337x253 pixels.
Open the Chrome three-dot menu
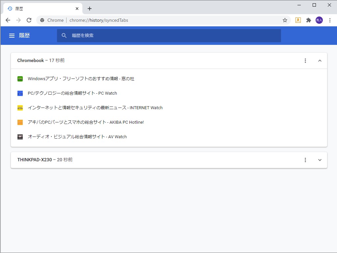(x=330, y=20)
